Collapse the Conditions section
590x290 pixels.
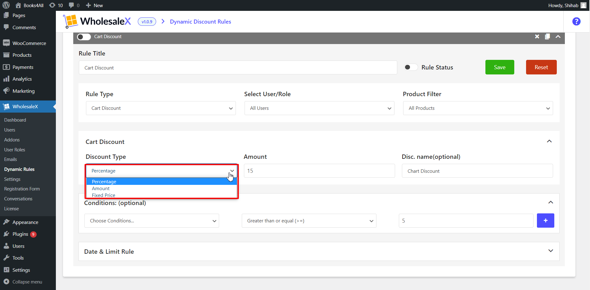tap(551, 202)
